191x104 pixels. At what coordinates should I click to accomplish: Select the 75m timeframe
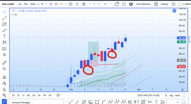click(26, 4)
